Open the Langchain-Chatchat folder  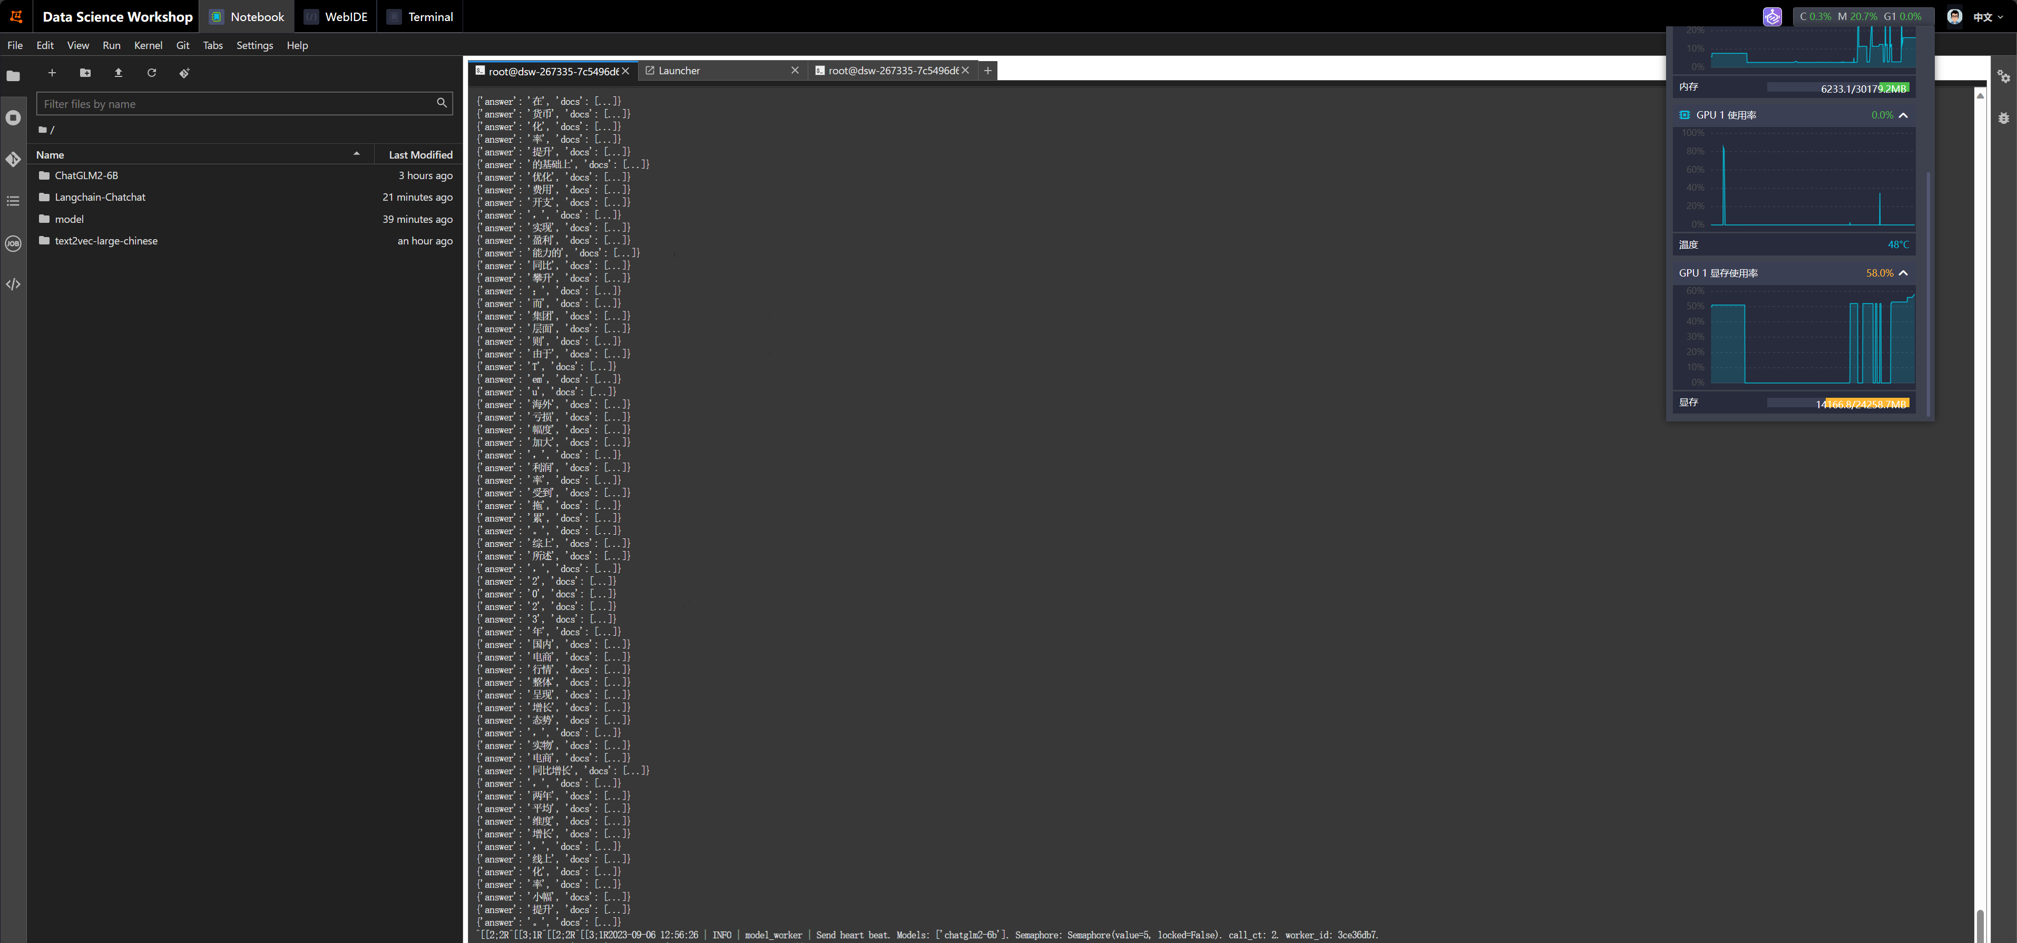point(100,197)
